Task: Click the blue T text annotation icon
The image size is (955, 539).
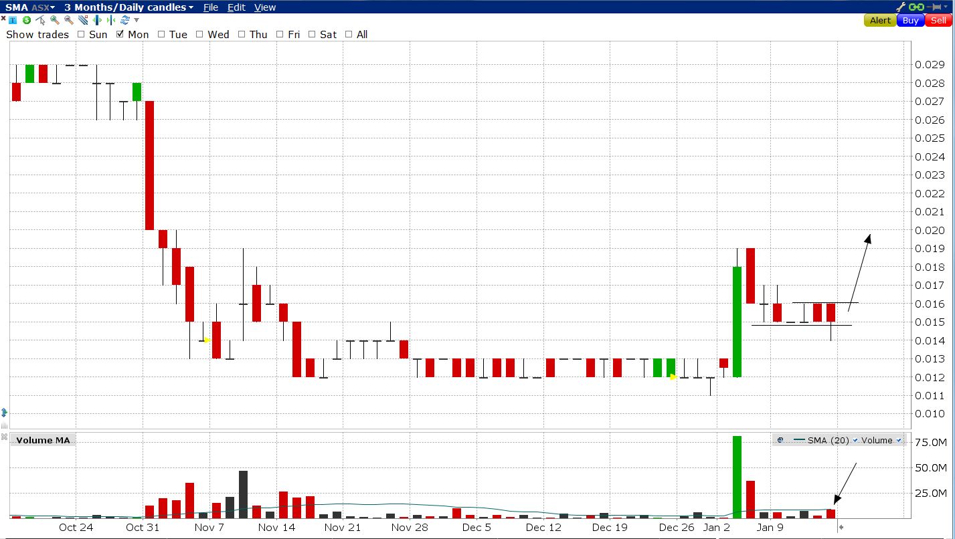Action: coord(13,20)
